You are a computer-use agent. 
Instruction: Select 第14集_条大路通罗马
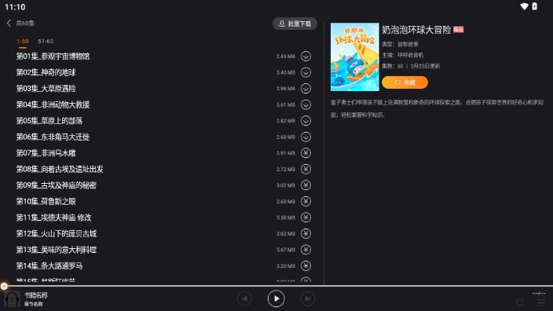49,265
